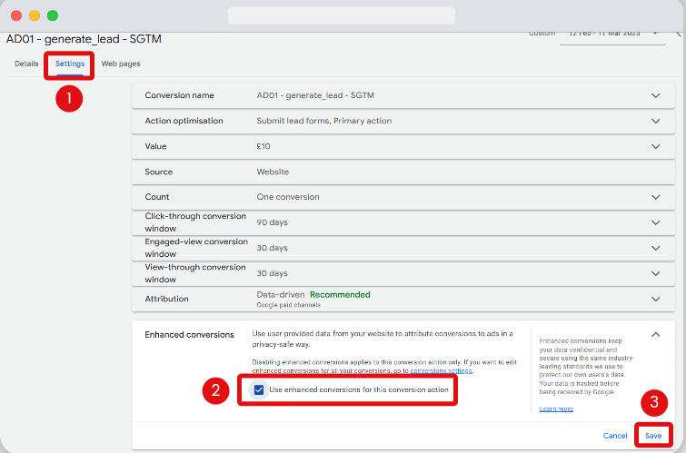
Task: Click Submit lead forms, Primary action text
Action: [323, 121]
